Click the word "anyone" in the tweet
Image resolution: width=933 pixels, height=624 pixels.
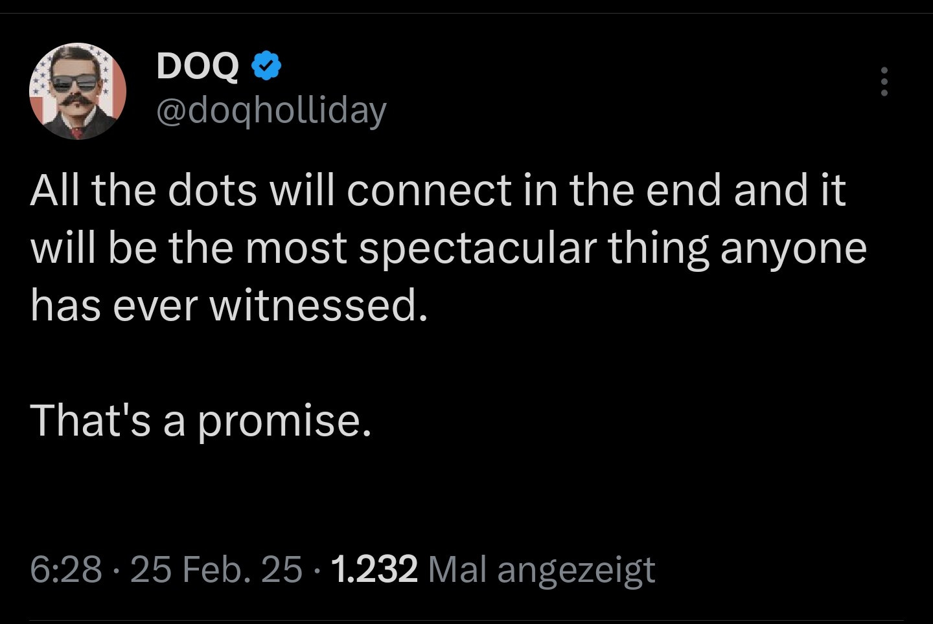pos(793,250)
